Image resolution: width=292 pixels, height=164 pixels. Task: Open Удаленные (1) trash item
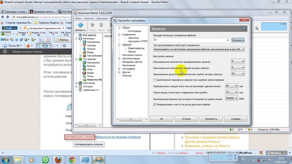91,90
